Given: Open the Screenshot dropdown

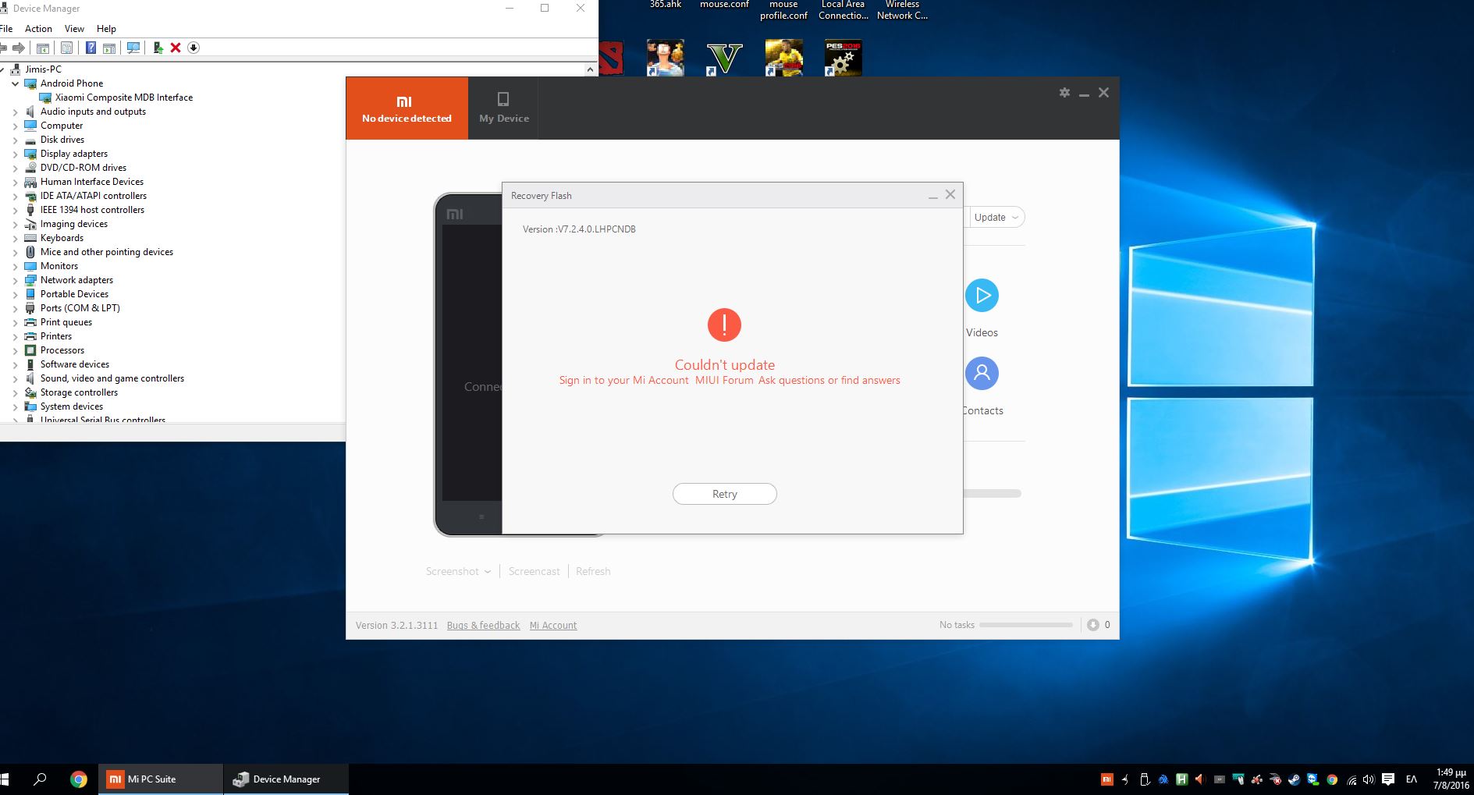Looking at the screenshot, I should 458,572.
